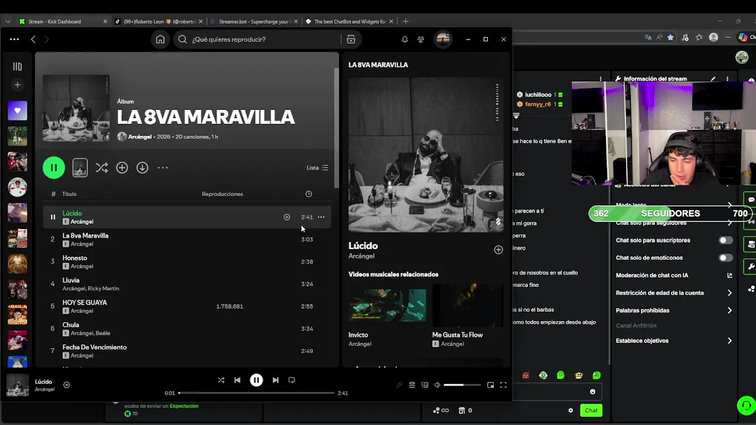Open Spotify Your Library icon
The image size is (756, 425).
17,67
